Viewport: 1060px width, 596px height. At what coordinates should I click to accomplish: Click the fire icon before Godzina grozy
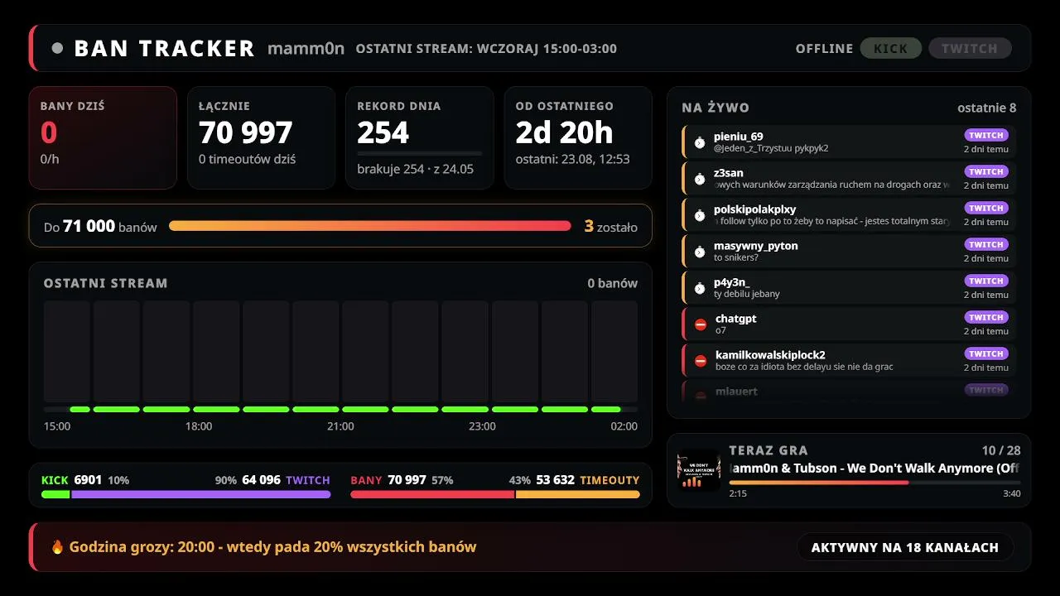(57, 547)
